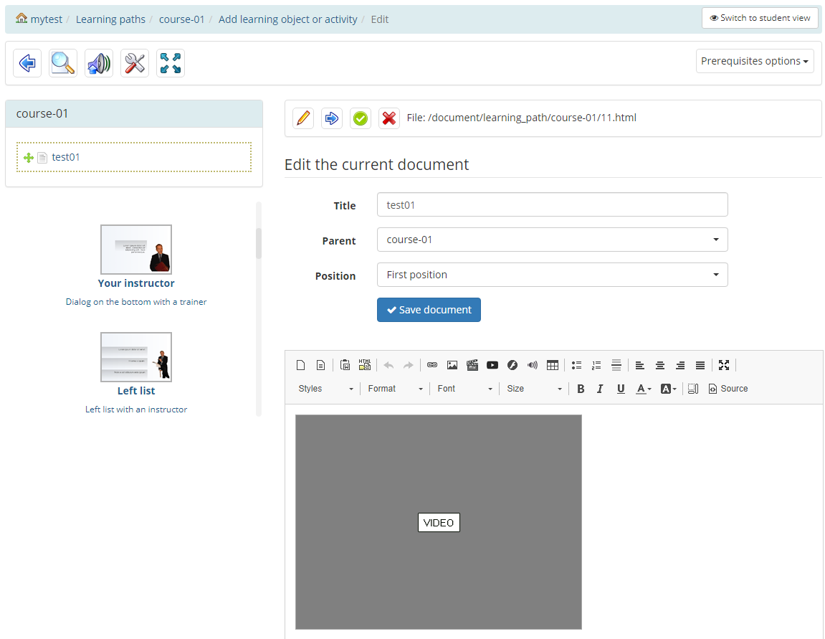Click the pencil edit icon above the document title
Screen dimensions: 825x639
click(x=302, y=118)
